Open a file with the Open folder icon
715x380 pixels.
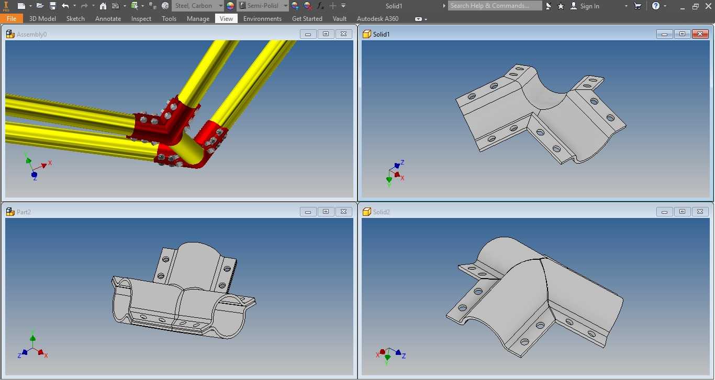[40, 6]
